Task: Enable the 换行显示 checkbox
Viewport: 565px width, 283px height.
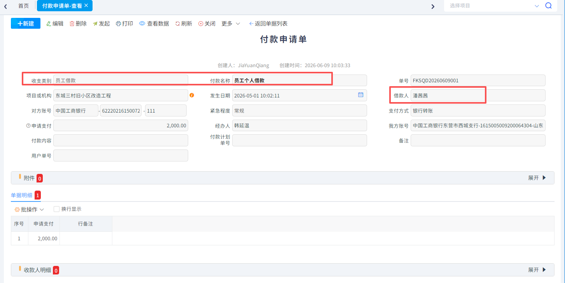Action: 56,209
